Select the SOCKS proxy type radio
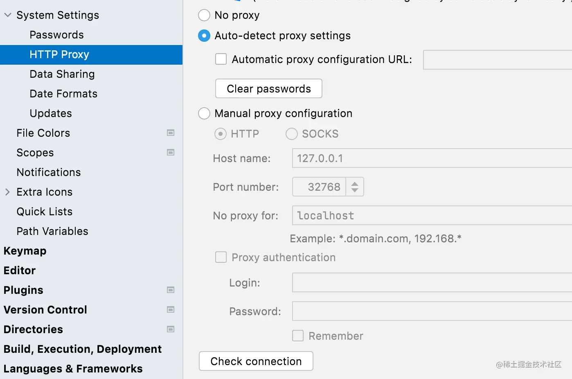Screen dimensions: 572x379 (292, 134)
